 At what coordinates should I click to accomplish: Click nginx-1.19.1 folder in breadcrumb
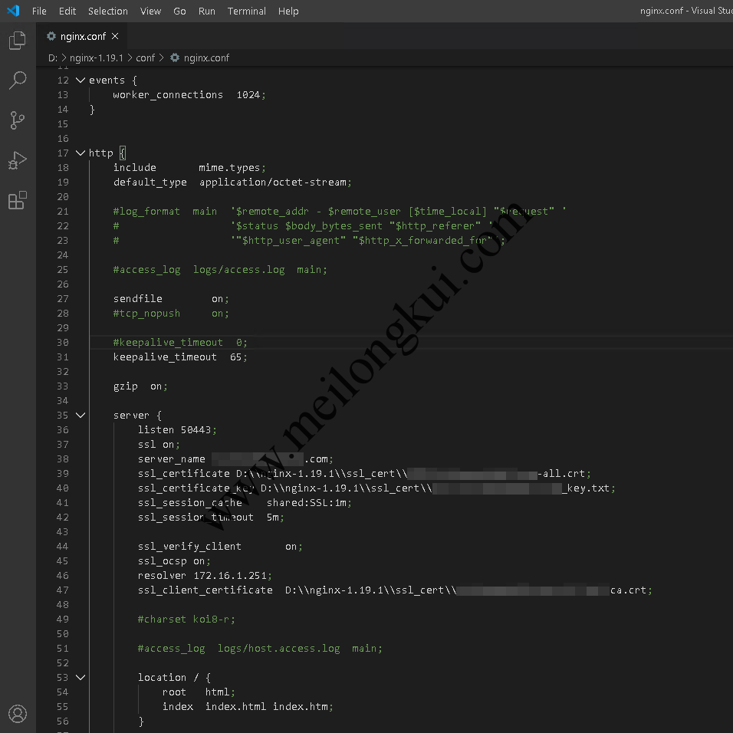tap(97, 58)
